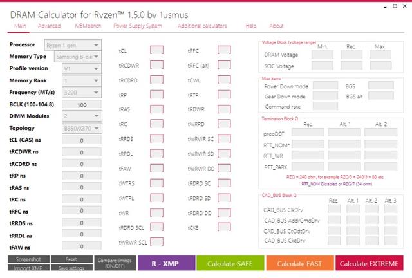Screen dimensions: 412x278
Task: Open Additional calculators tab
Action: pyautogui.click(x=202, y=26)
